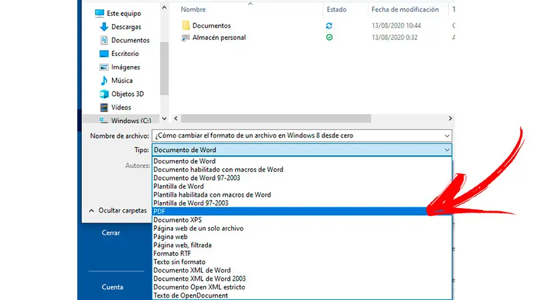533x300 pixels.
Task: Click the Escritorio desktop icon
Action: 104,54
